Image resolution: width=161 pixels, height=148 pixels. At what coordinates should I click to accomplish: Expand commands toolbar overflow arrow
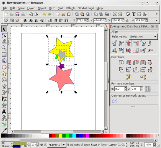(x=157, y=14)
